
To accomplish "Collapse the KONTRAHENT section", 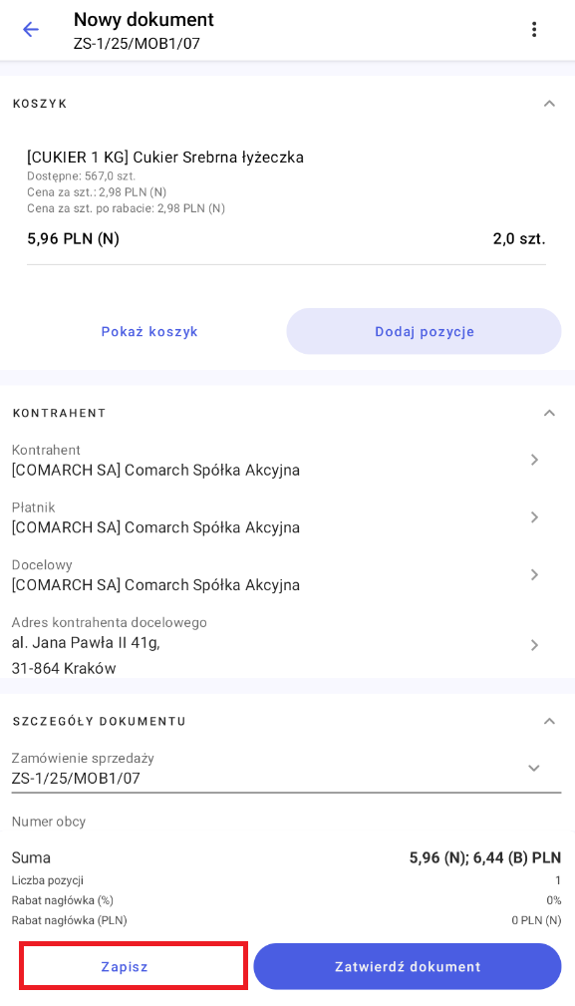I will 549,413.
